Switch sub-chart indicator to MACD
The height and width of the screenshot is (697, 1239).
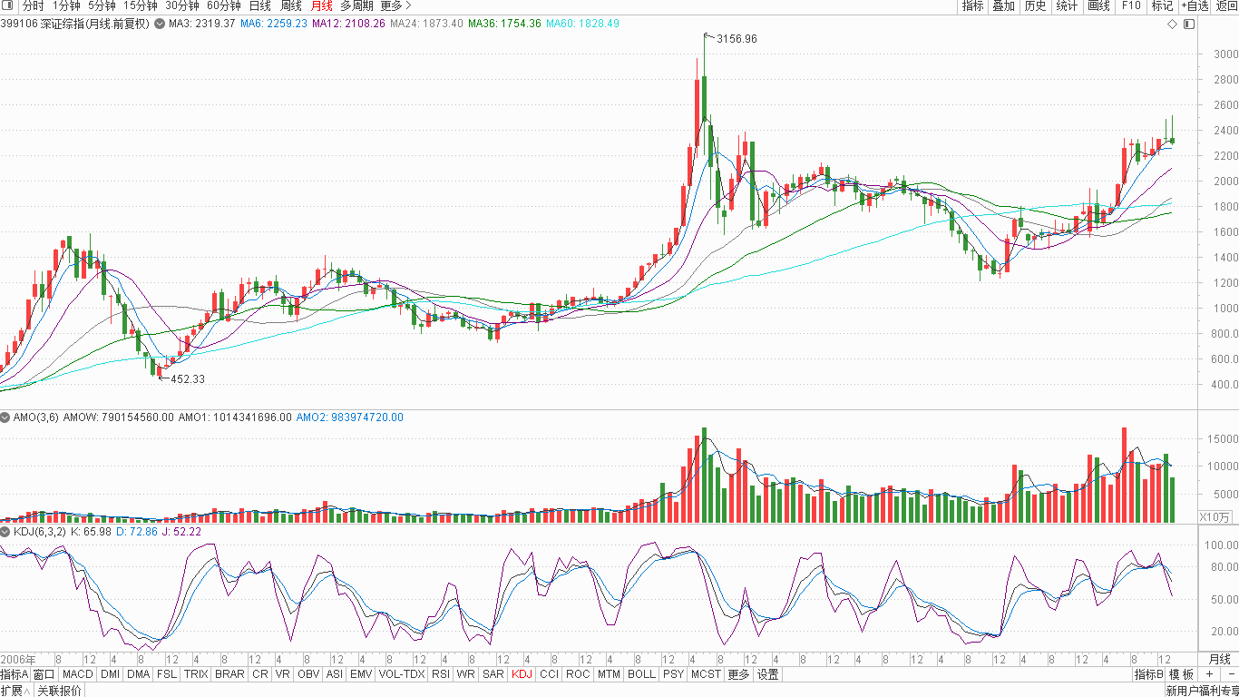pos(78,674)
